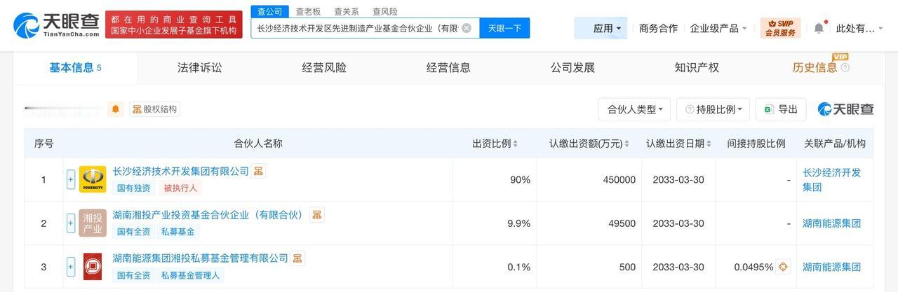Open notification bell in top header
This screenshot has width=898, height=292.
[x=819, y=28]
